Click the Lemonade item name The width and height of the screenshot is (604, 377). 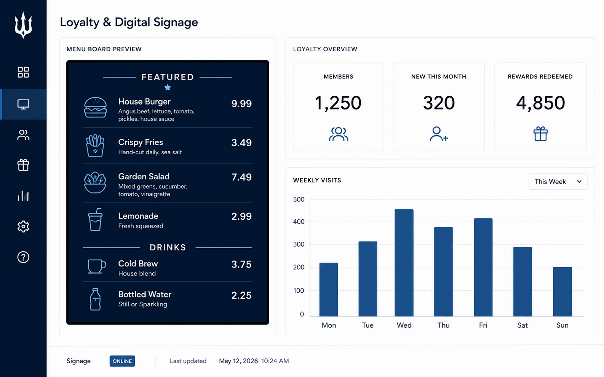(x=138, y=216)
